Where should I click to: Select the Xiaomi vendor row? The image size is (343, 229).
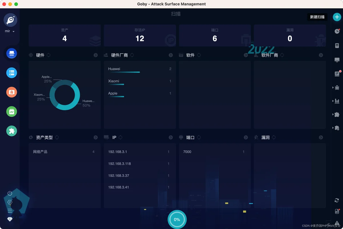tap(140, 82)
